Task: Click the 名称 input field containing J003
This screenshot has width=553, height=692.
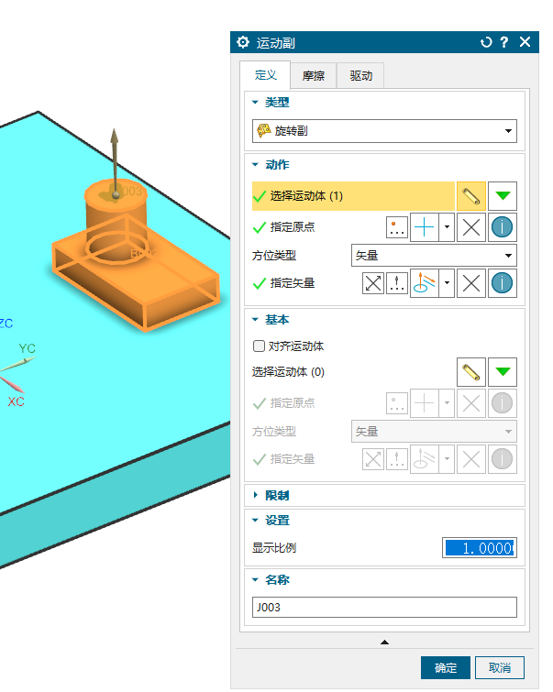Action: (x=384, y=607)
